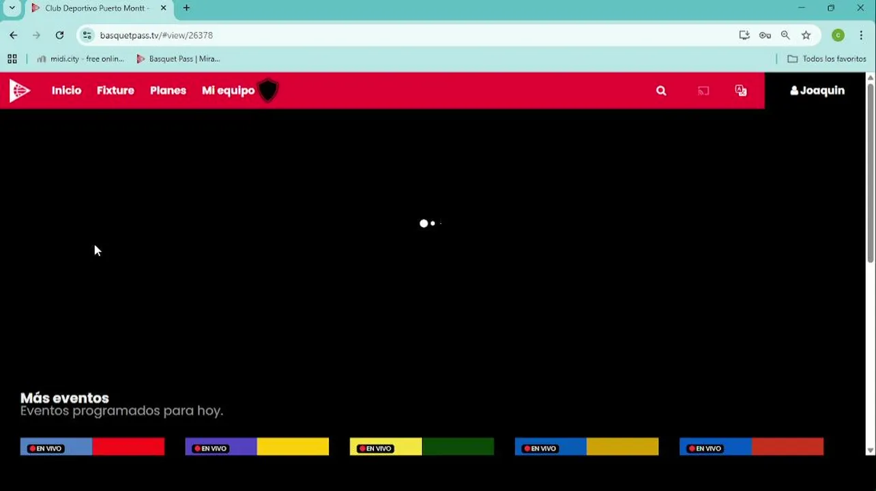The width and height of the screenshot is (876, 491).
Task: Open the live event with blue-gold banner
Action: tap(587, 447)
